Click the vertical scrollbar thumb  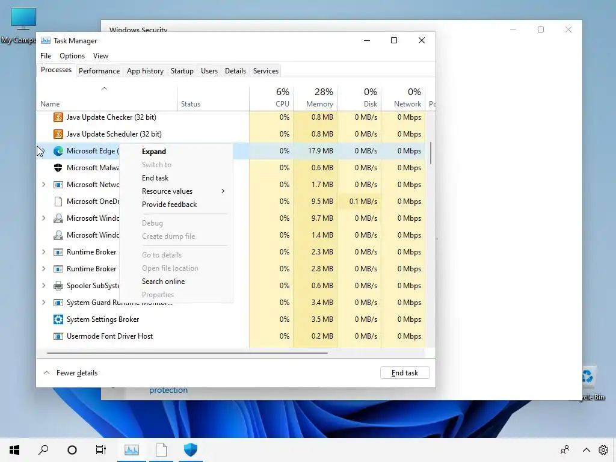click(431, 153)
